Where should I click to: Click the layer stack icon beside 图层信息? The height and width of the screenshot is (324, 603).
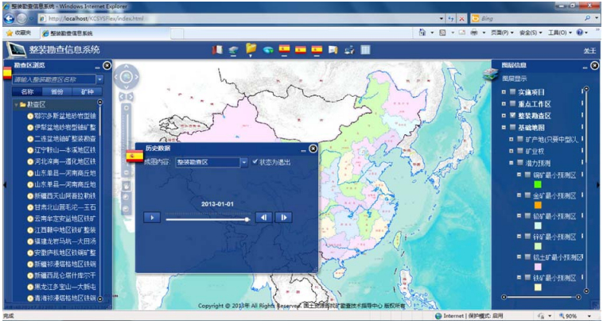[490, 74]
